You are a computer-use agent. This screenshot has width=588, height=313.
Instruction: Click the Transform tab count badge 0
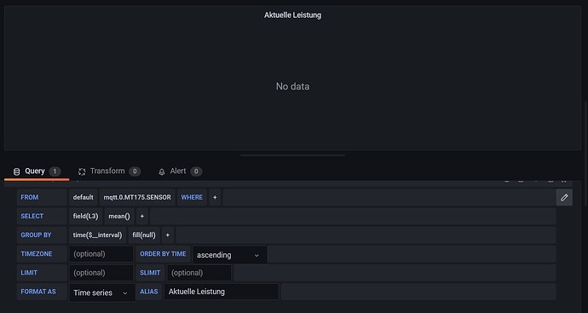135,171
